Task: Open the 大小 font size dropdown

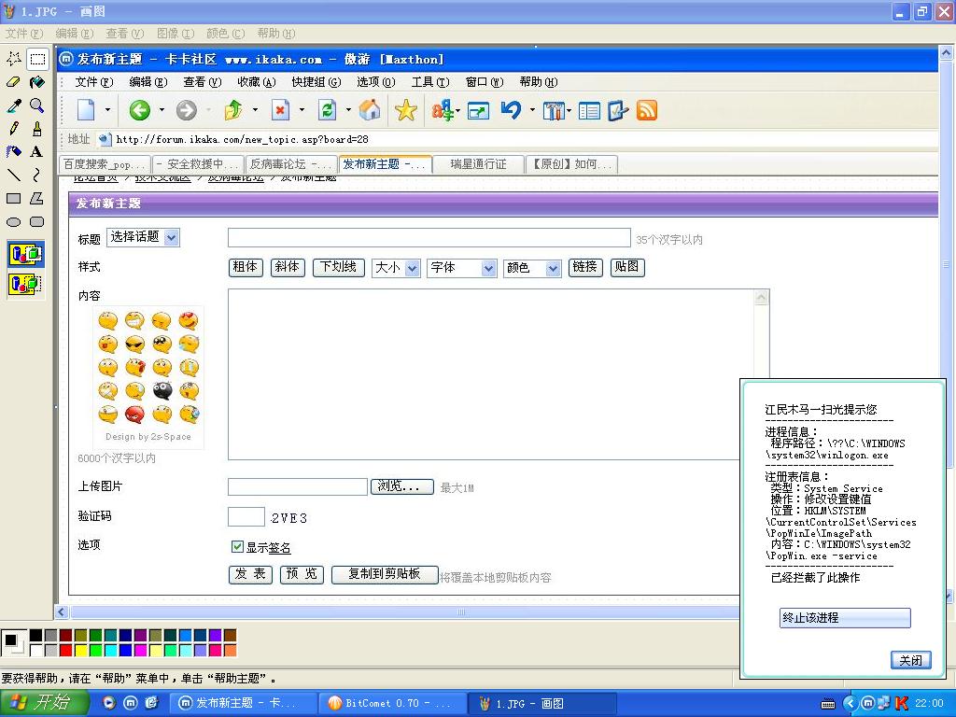Action: [396, 268]
